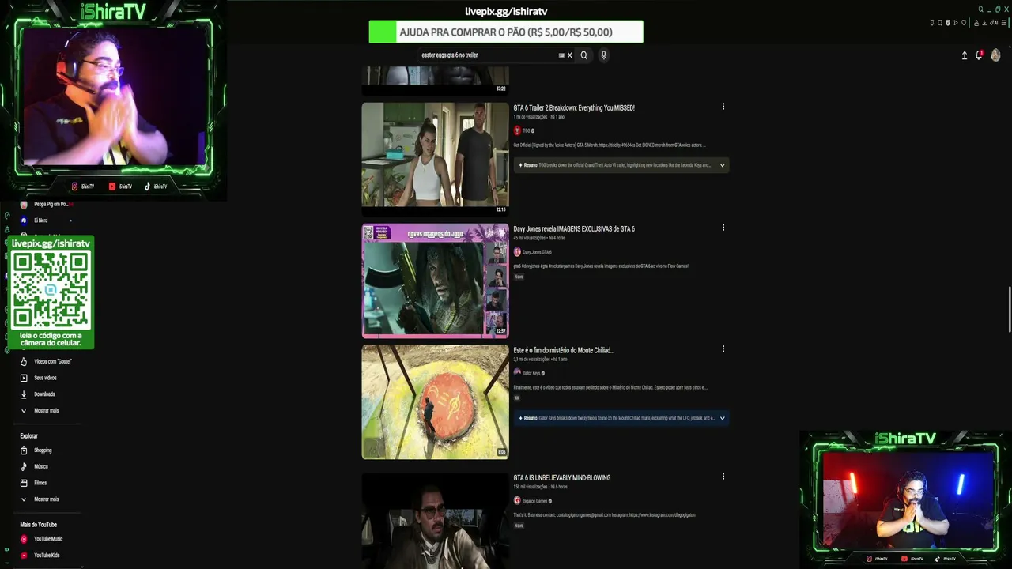Open YouTube Music link in sidebar

48,539
